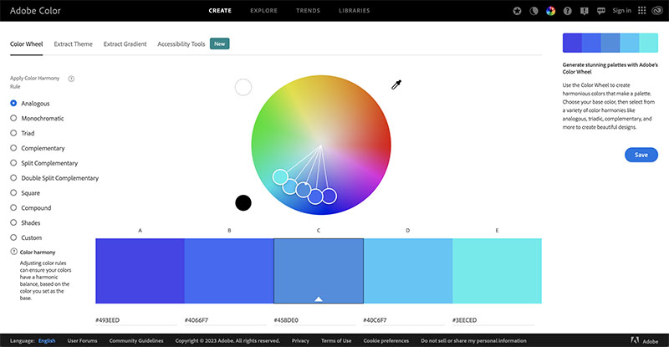669x347 pixels.
Task: Click the hex field showing #3EECED
Action: [x=493, y=320]
